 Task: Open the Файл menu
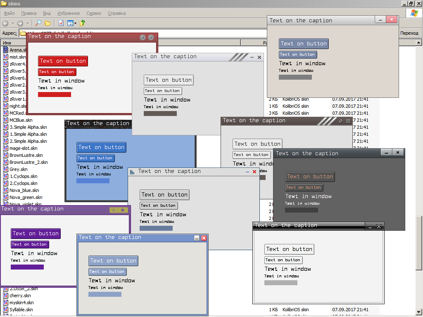(x=9, y=13)
